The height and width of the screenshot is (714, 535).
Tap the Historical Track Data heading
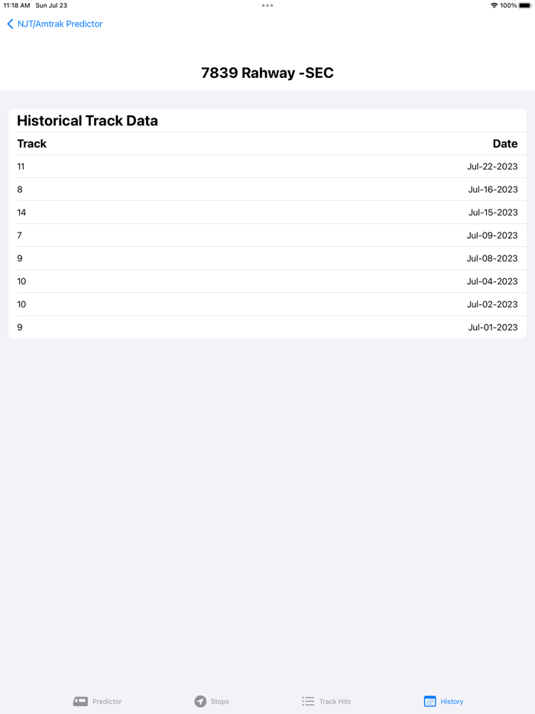[86, 120]
